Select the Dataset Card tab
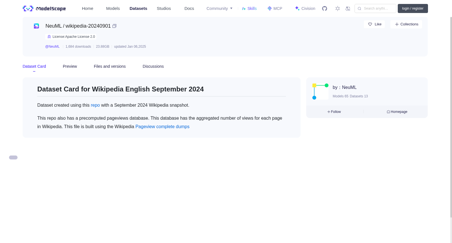Screen dimensions: 452x243 (x=34, y=66)
